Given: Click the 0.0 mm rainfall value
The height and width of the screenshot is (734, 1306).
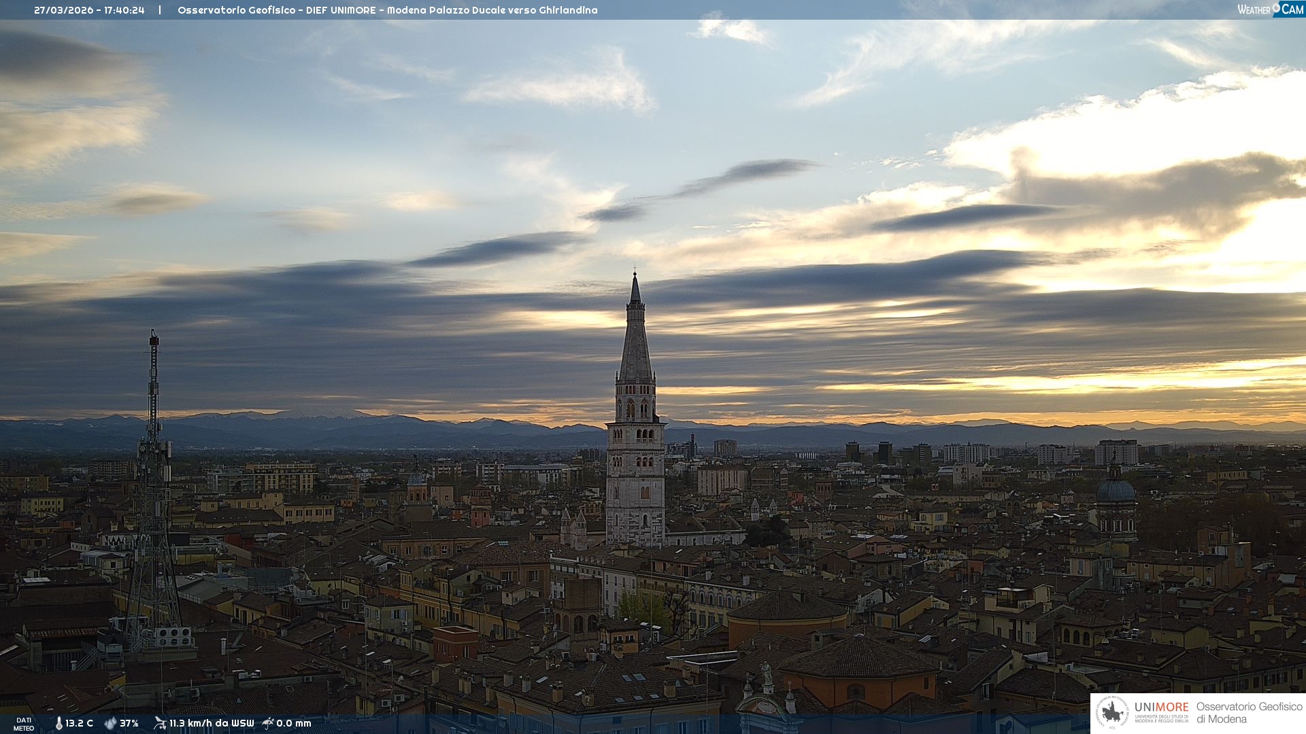Looking at the screenshot, I should (294, 723).
